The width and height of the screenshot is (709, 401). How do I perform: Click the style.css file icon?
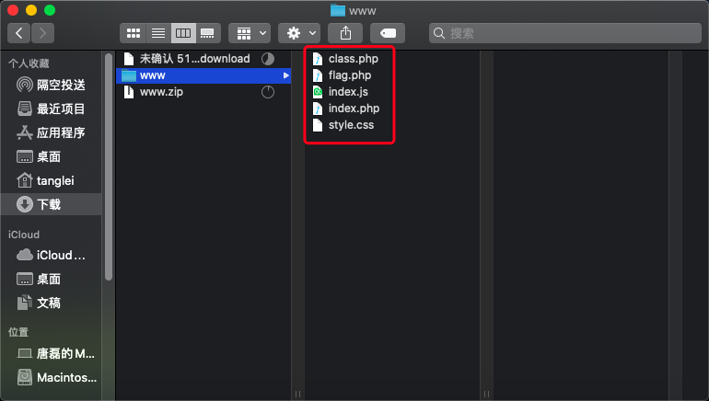pyautogui.click(x=318, y=125)
